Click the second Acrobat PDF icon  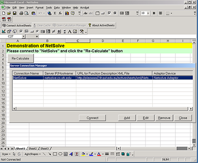pos(9,19)
